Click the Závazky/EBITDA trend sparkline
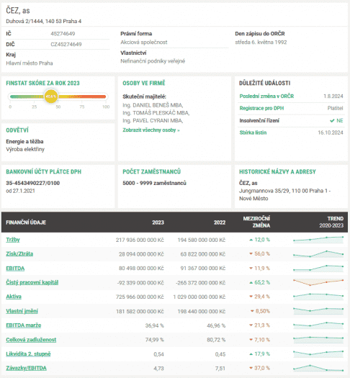The height and width of the screenshot is (378, 350). click(318, 368)
